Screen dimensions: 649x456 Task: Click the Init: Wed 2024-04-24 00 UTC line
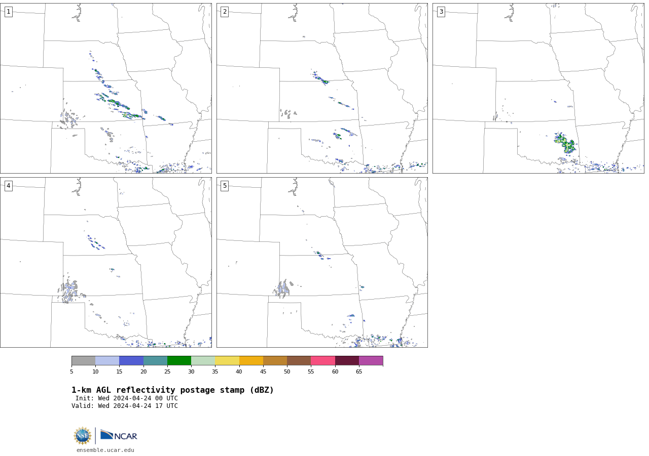pos(127,398)
